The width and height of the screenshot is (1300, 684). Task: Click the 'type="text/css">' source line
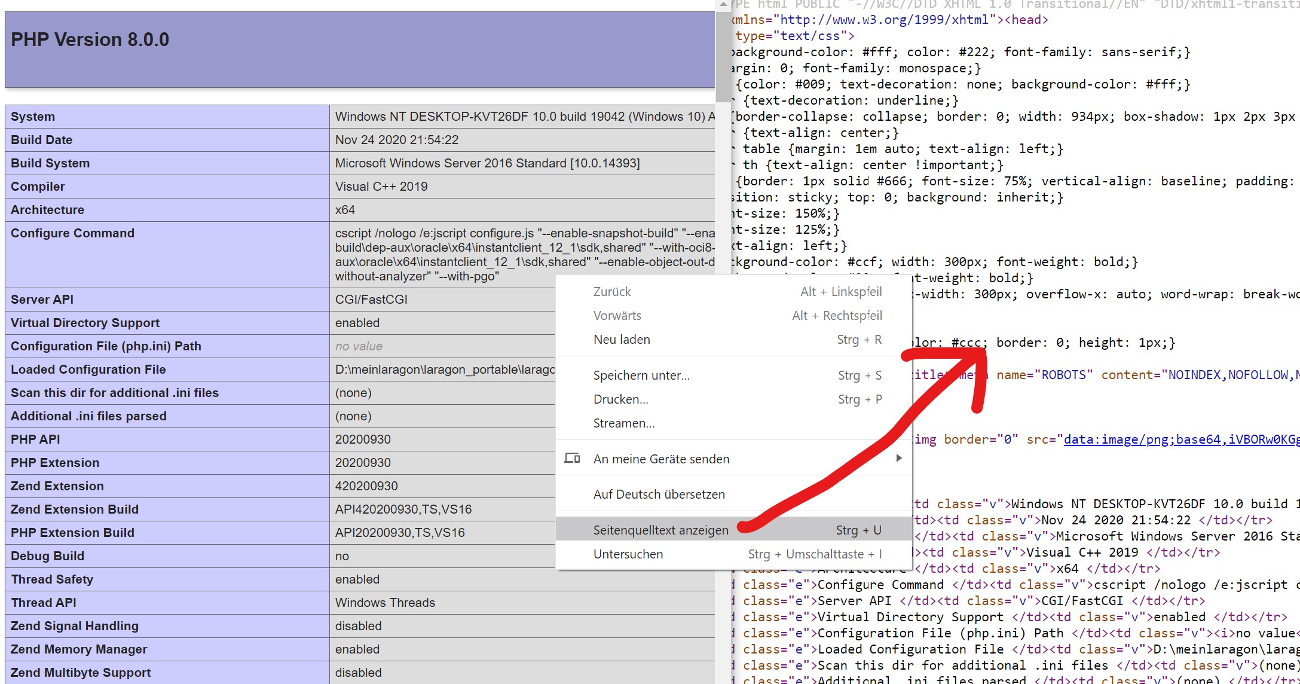pyautogui.click(x=795, y=36)
